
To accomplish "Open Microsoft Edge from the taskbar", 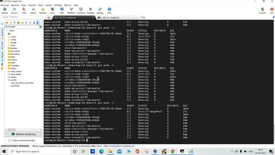I will [101, 151].
